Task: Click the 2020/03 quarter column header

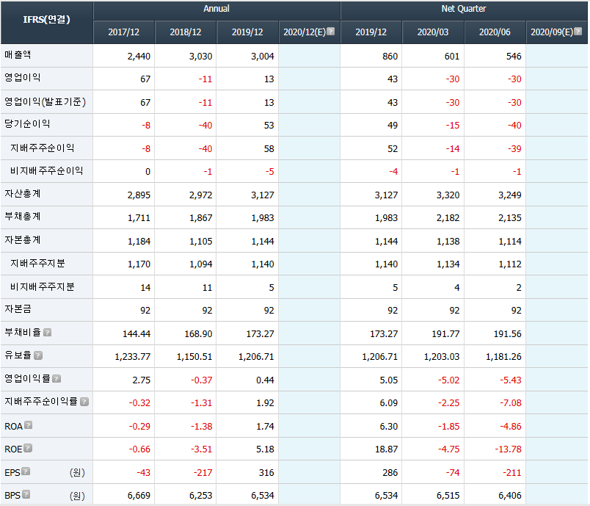Action: click(433, 32)
